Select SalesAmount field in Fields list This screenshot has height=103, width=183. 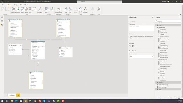(163, 62)
